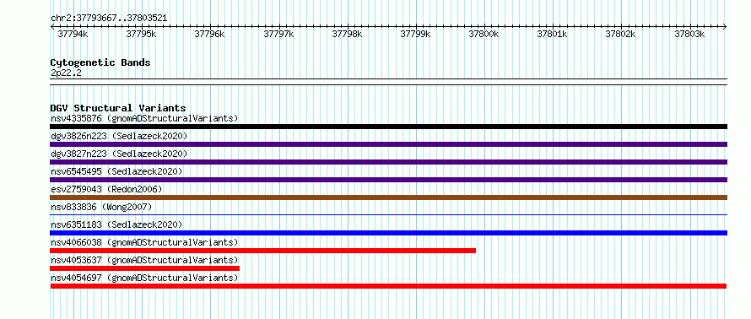Open variant label nsv4053637 (gnomADStructuralVariants)

coord(144,260)
